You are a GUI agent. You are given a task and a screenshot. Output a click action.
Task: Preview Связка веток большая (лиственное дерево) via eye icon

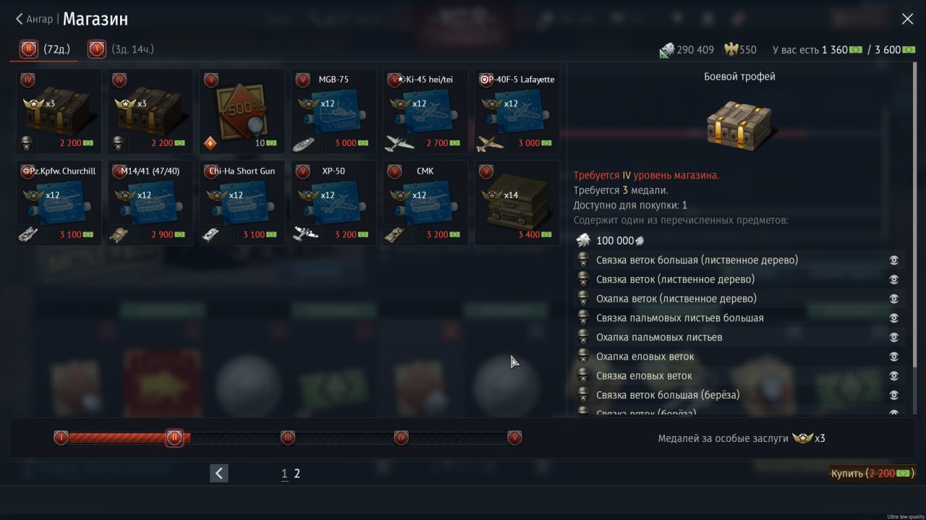point(894,260)
